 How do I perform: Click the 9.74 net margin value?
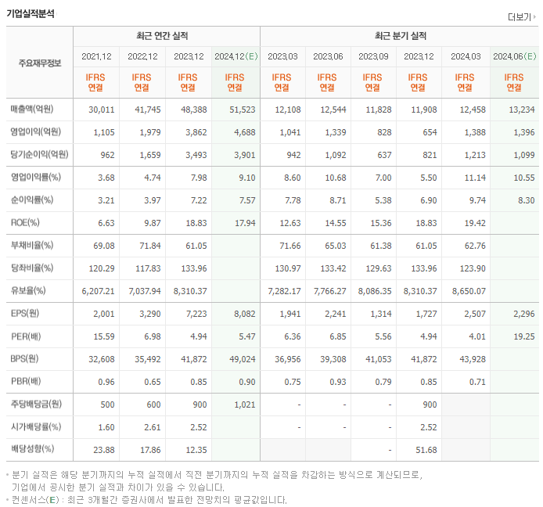477,200
